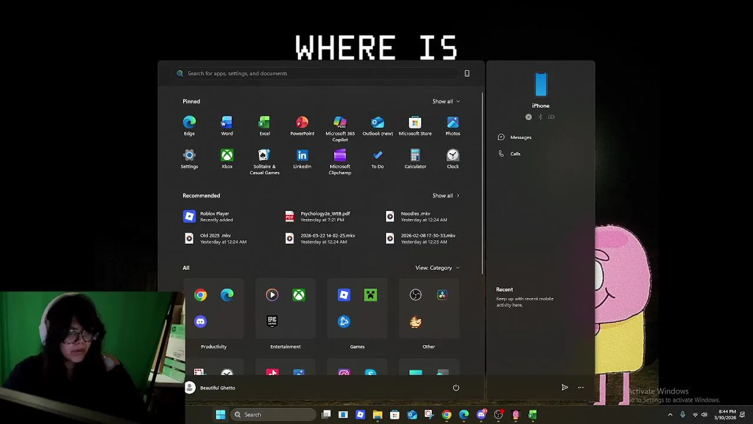Open Outlook (new) pinned app
The width and height of the screenshot is (753, 424).
(x=377, y=125)
